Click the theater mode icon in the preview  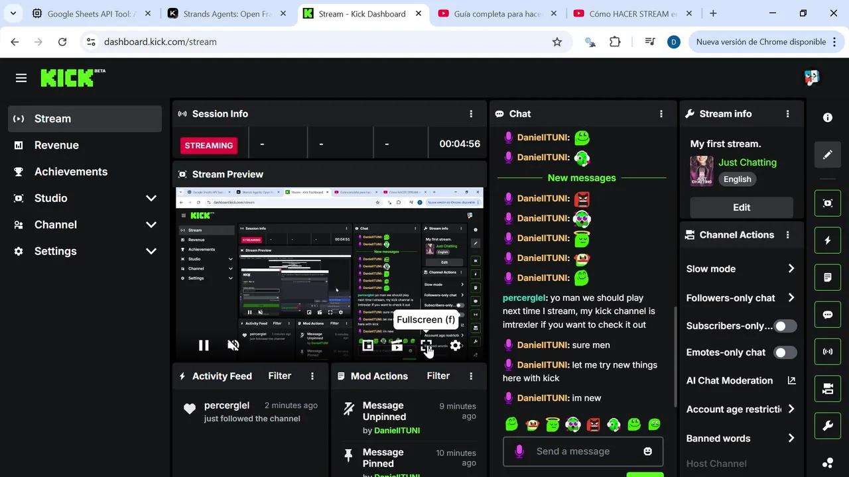(x=397, y=345)
